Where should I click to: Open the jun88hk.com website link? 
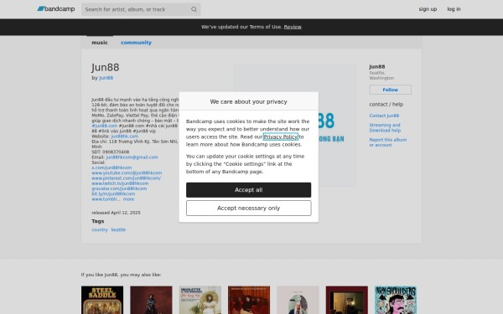click(x=124, y=136)
